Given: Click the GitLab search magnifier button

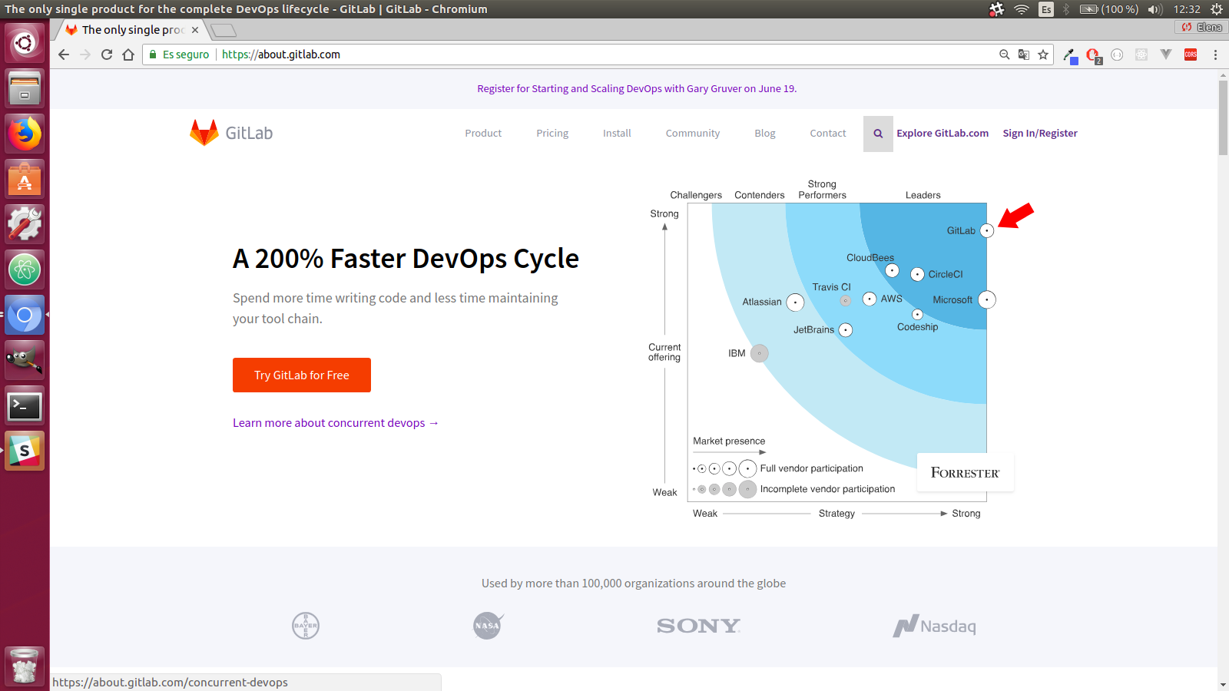Looking at the screenshot, I should 878,134.
